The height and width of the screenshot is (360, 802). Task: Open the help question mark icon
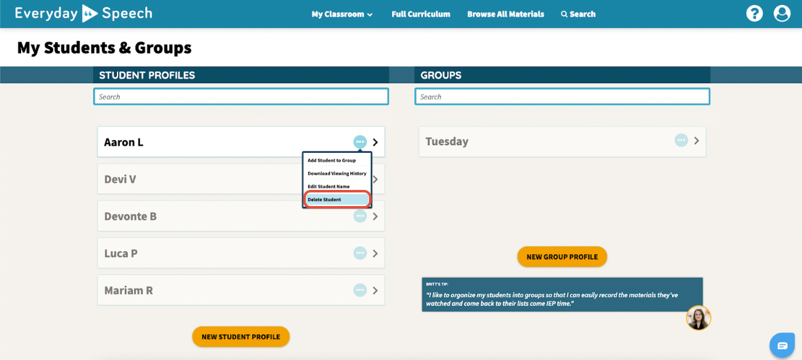pyautogui.click(x=754, y=14)
